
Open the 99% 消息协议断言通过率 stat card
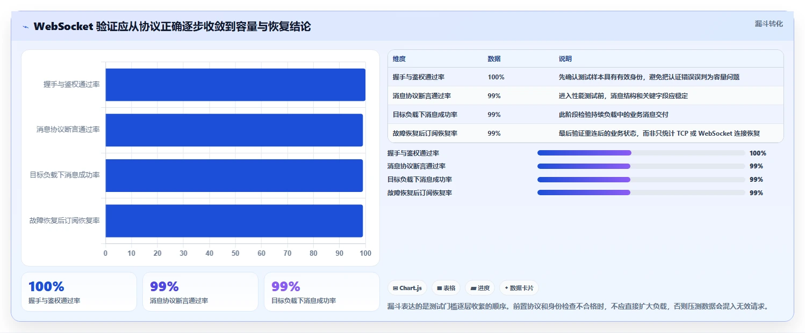click(x=200, y=292)
